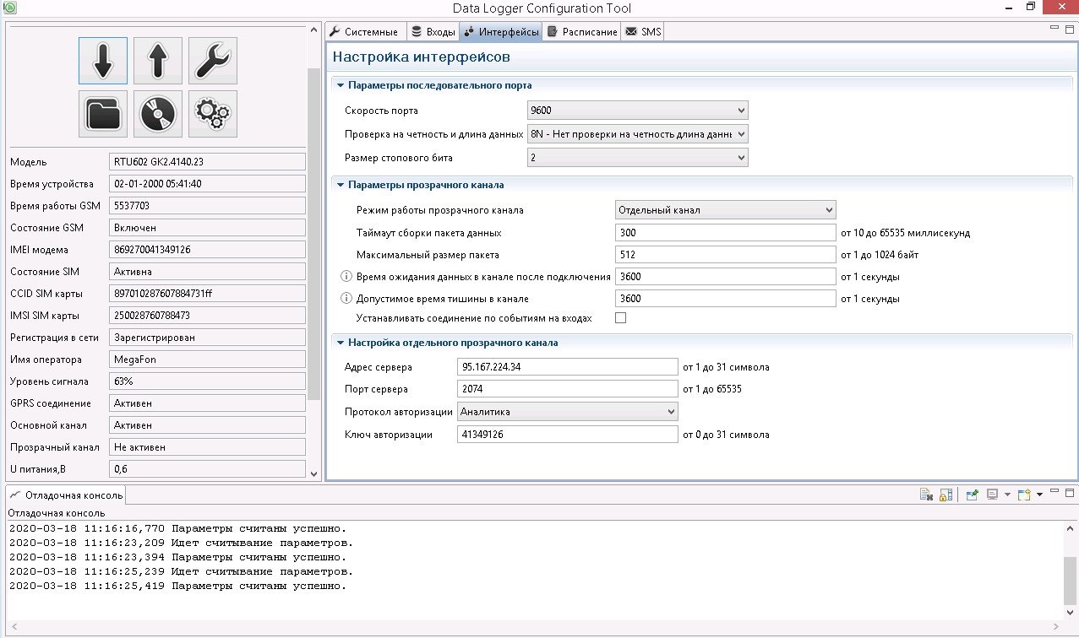1079x638 pixels.
Task: Click info icon beside channel silence time
Action: tap(346, 298)
